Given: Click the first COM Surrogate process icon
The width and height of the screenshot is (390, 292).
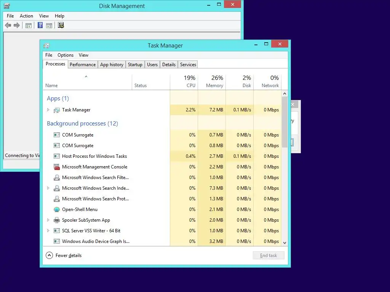Looking at the screenshot, I should pos(57,135).
